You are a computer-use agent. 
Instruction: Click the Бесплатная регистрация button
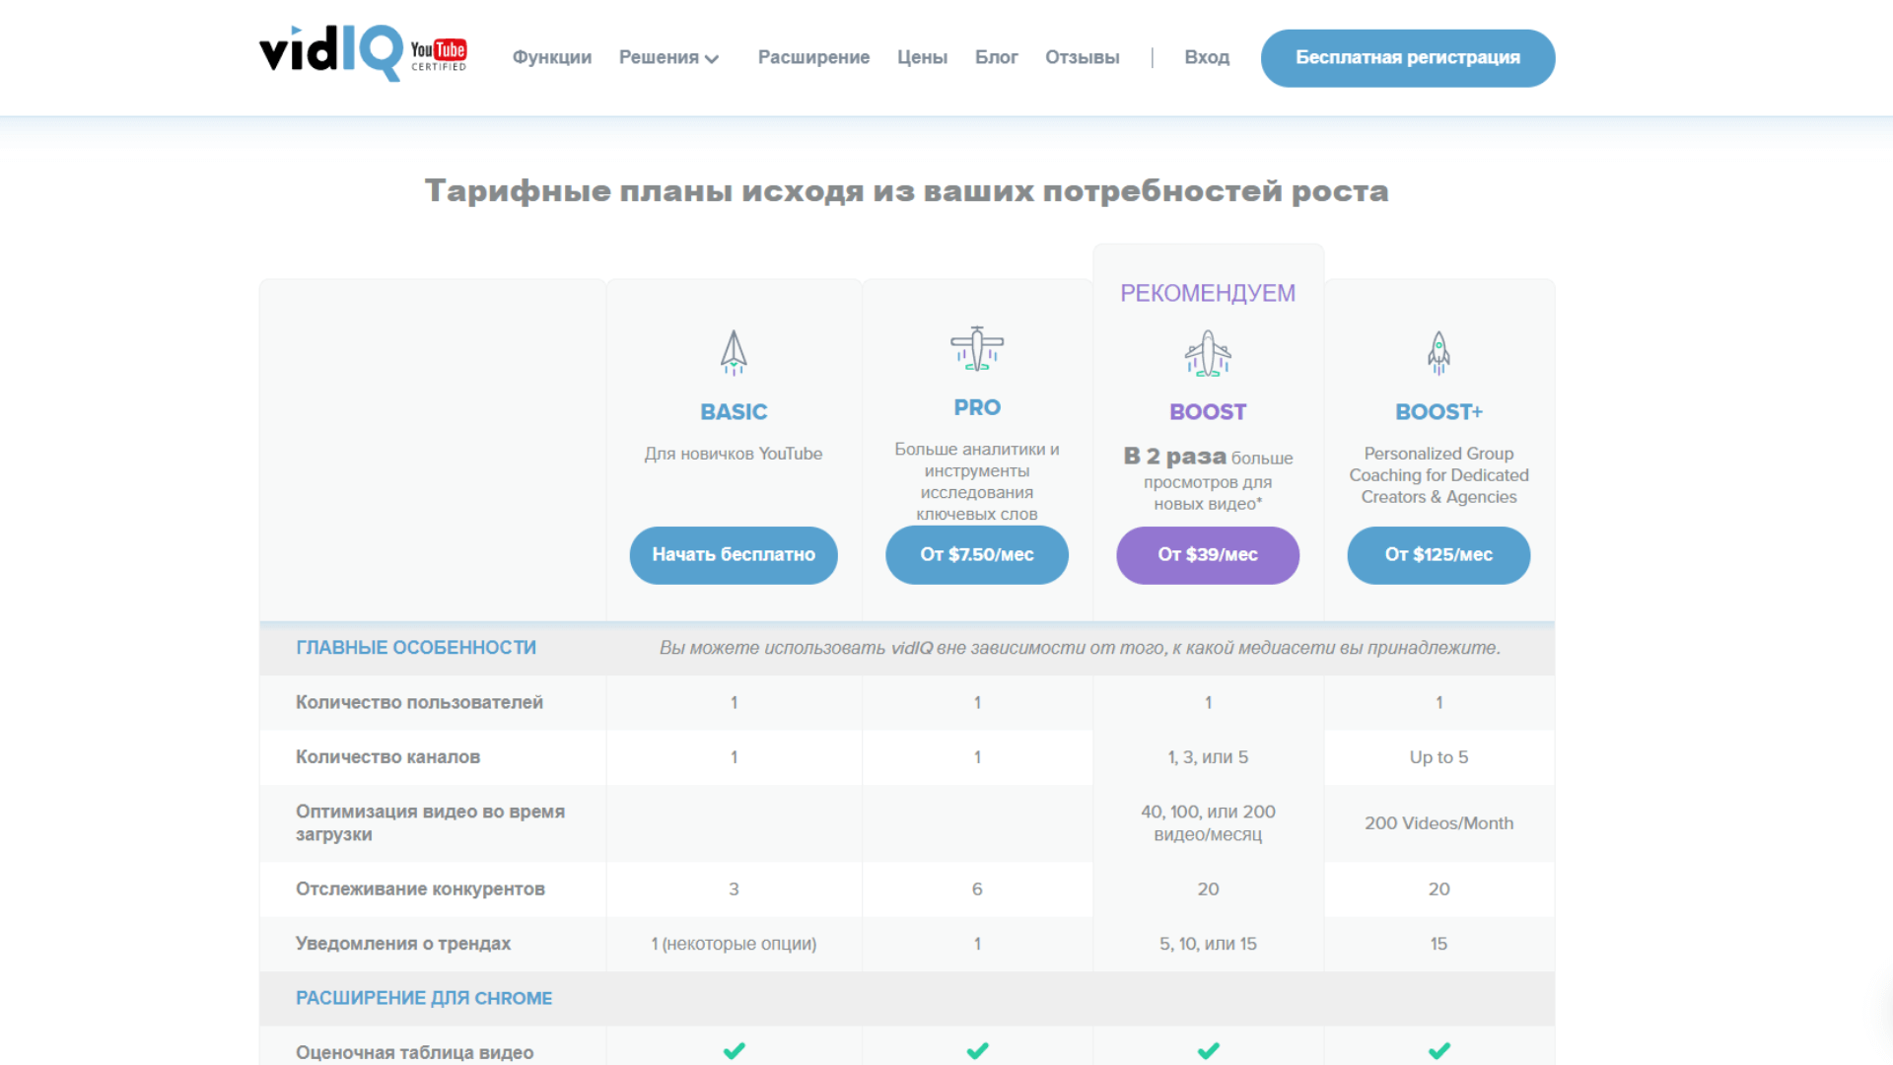1407,58
